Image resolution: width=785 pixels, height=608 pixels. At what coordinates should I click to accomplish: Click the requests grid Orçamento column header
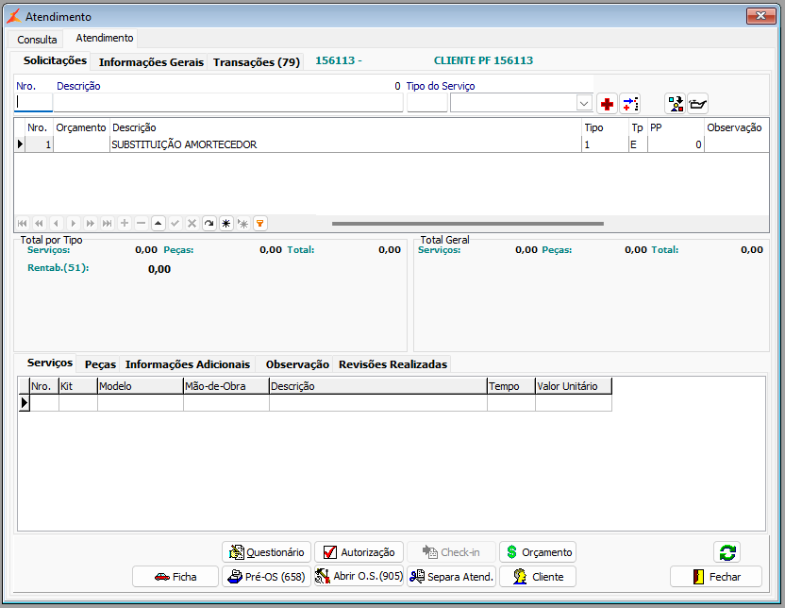pos(81,127)
